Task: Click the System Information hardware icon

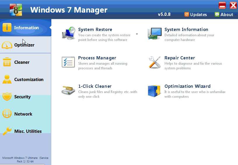Action: click(x=155, y=34)
